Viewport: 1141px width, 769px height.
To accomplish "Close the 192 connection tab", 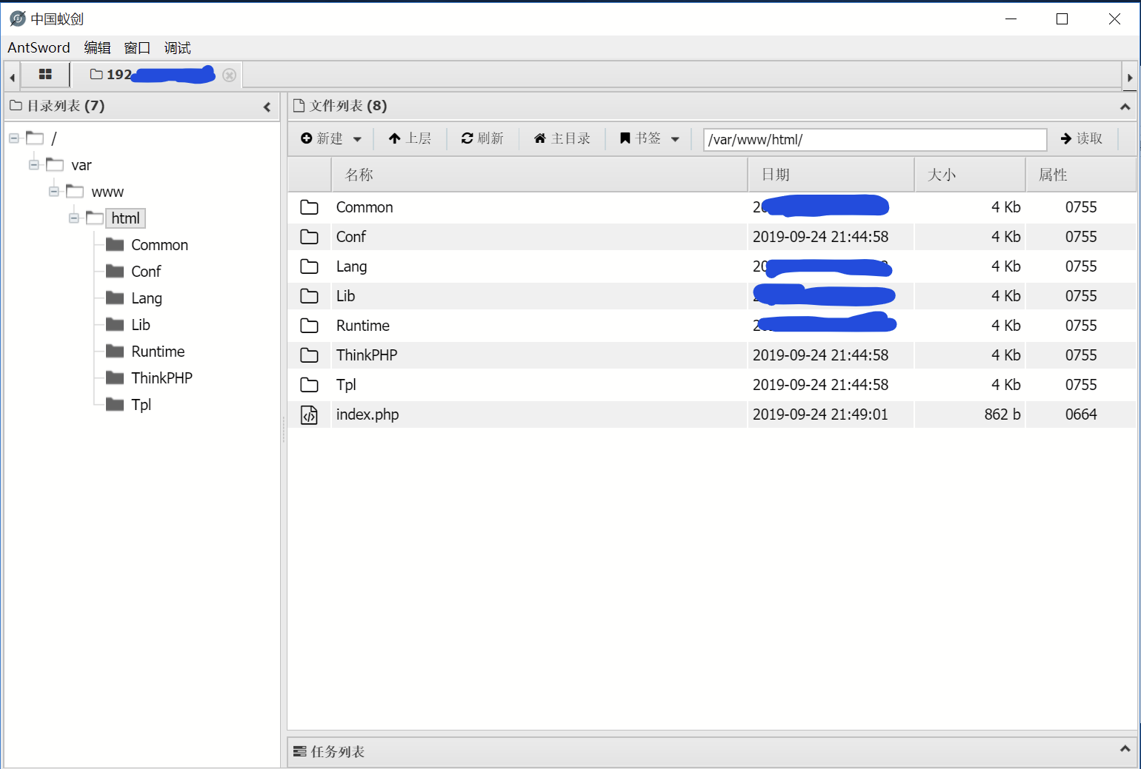I will [230, 75].
